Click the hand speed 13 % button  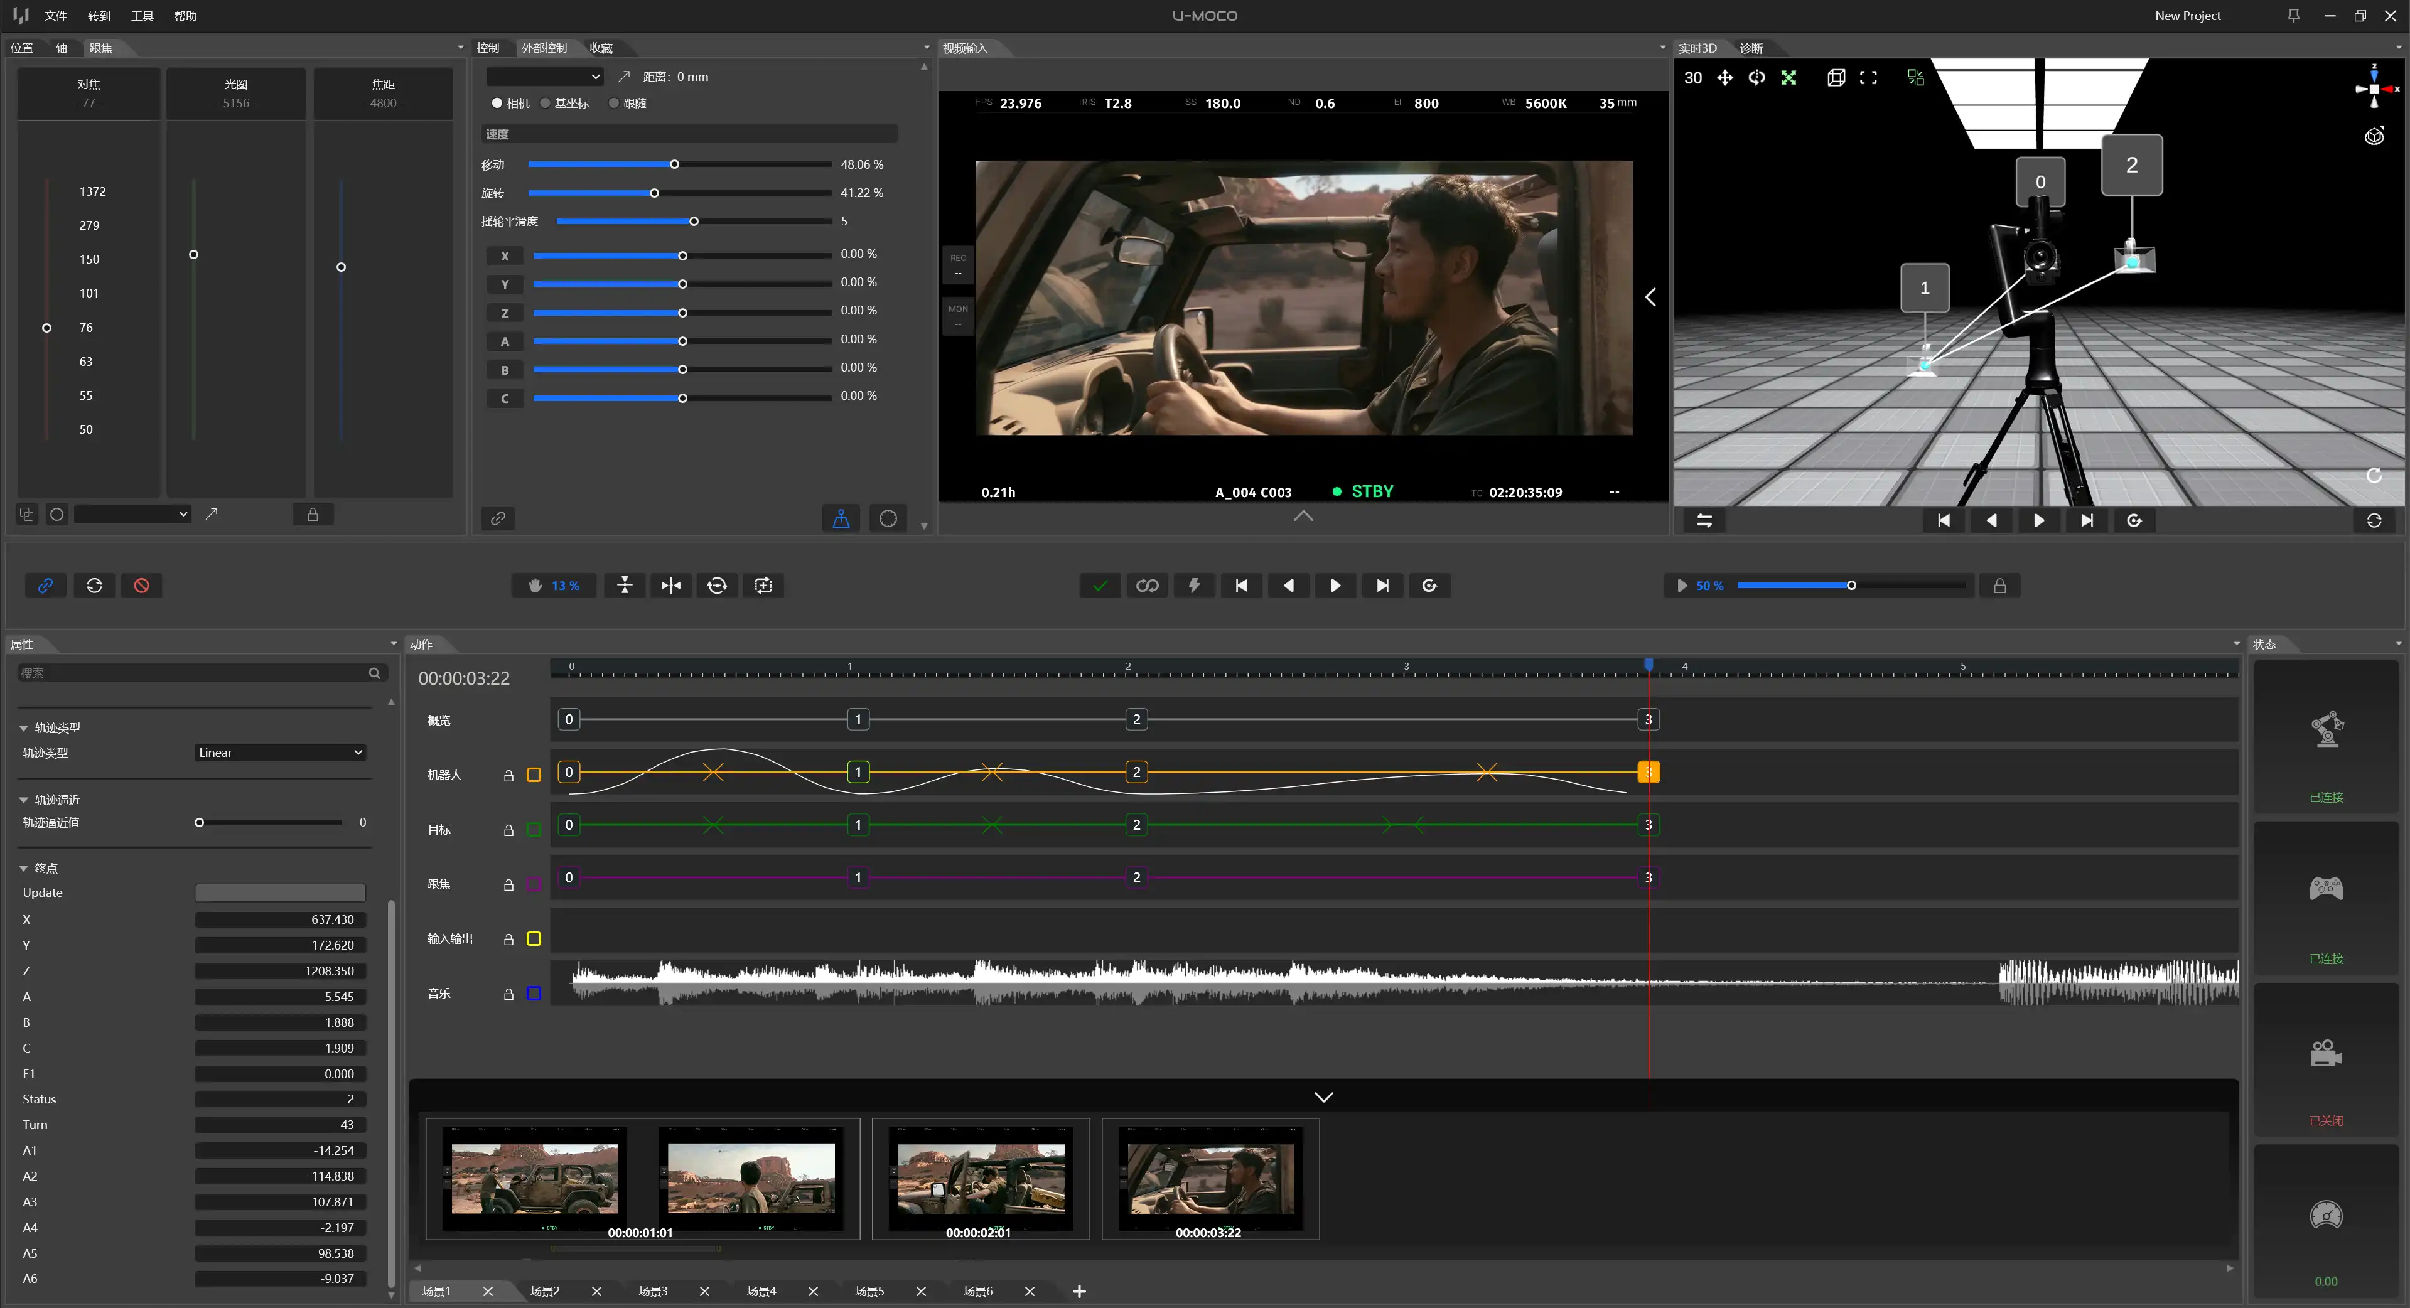(553, 586)
